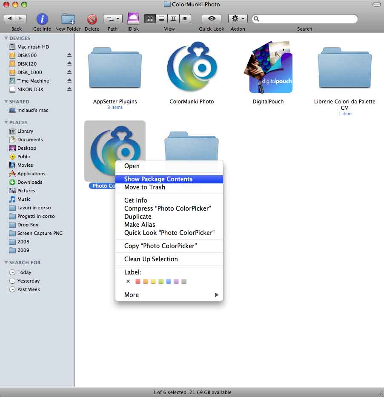Switch to icon view
The width and height of the screenshot is (384, 397).
150,18
